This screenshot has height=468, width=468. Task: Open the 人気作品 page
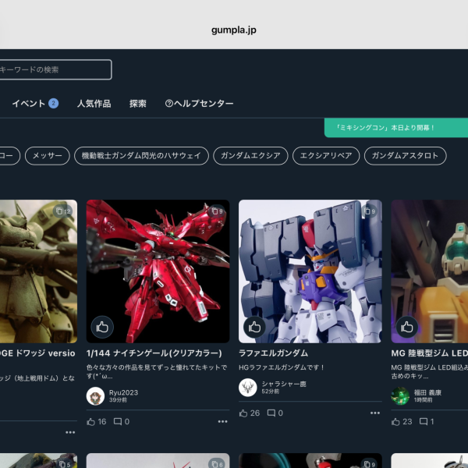[94, 104]
